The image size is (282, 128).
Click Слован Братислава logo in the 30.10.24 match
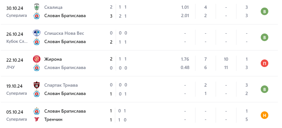coord(37,16)
